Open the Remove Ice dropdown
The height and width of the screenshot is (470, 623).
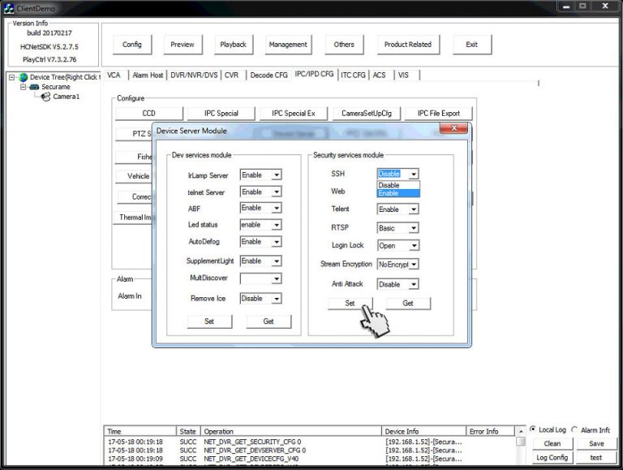(x=277, y=299)
